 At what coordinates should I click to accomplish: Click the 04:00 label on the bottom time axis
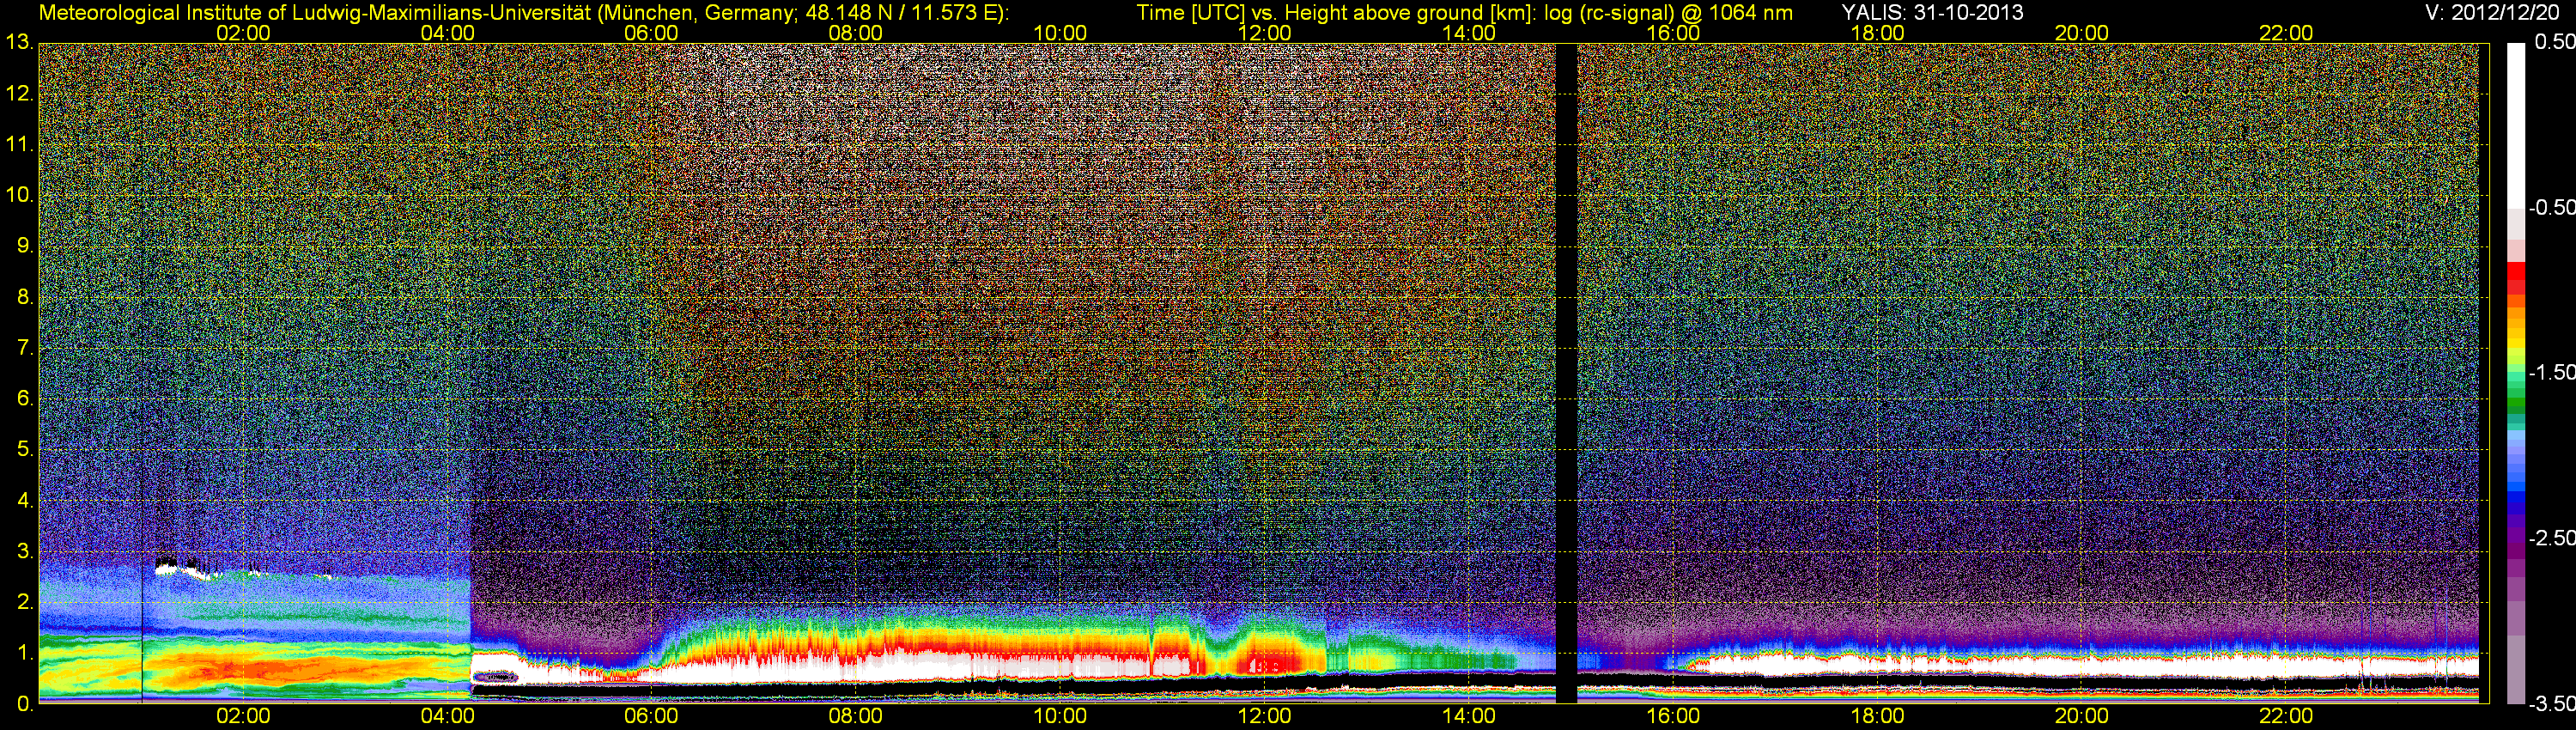(x=447, y=716)
